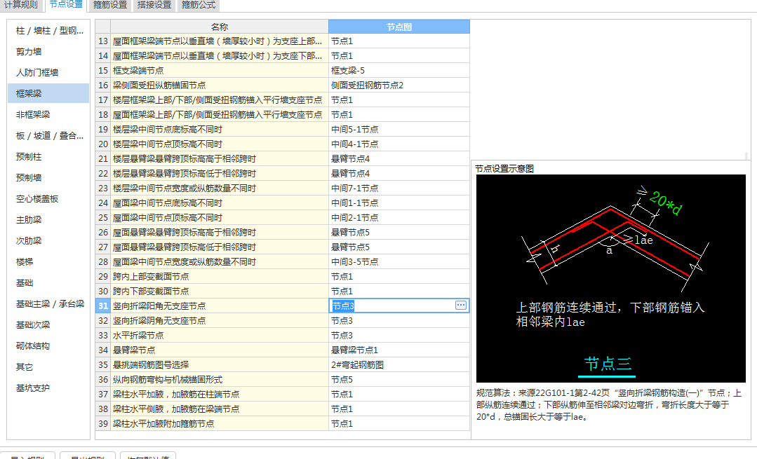
Task: Click the 中间3-5节点 value
Action: pos(398,262)
